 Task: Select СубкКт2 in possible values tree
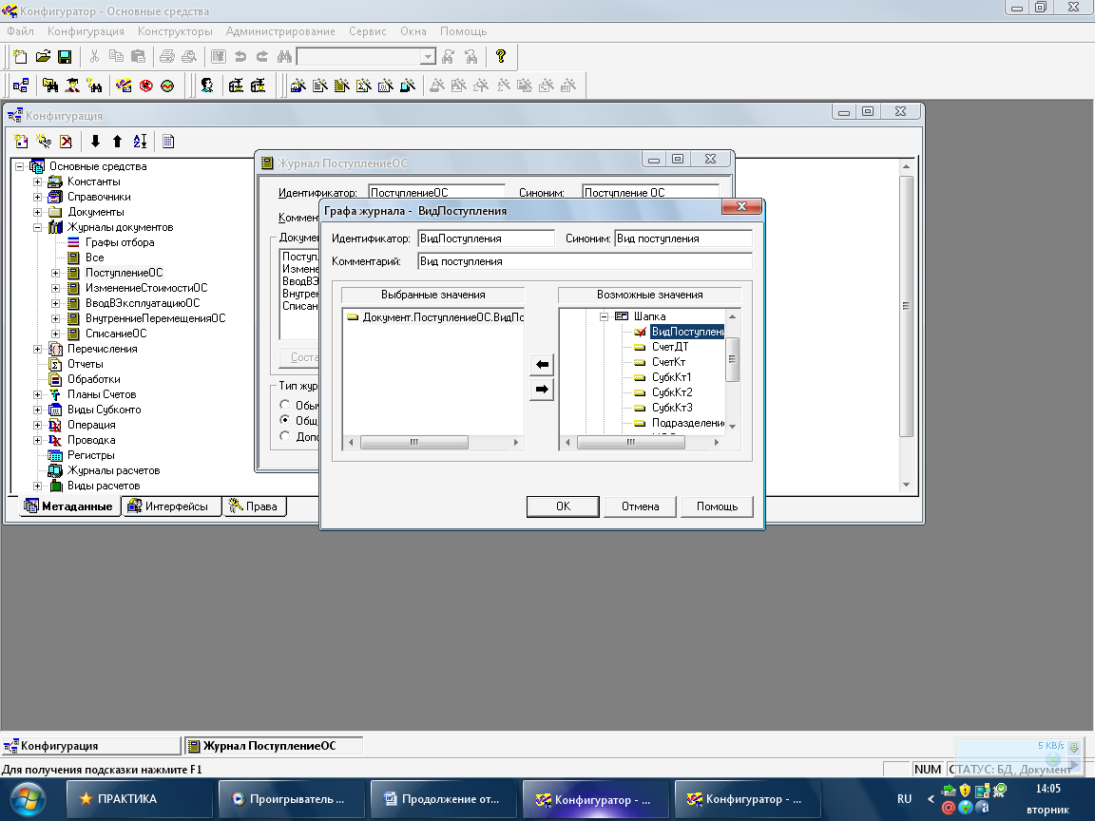tap(672, 393)
